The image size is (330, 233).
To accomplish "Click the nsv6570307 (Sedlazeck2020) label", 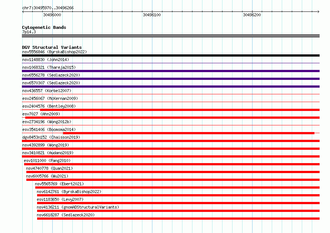I will [x=51, y=83].
